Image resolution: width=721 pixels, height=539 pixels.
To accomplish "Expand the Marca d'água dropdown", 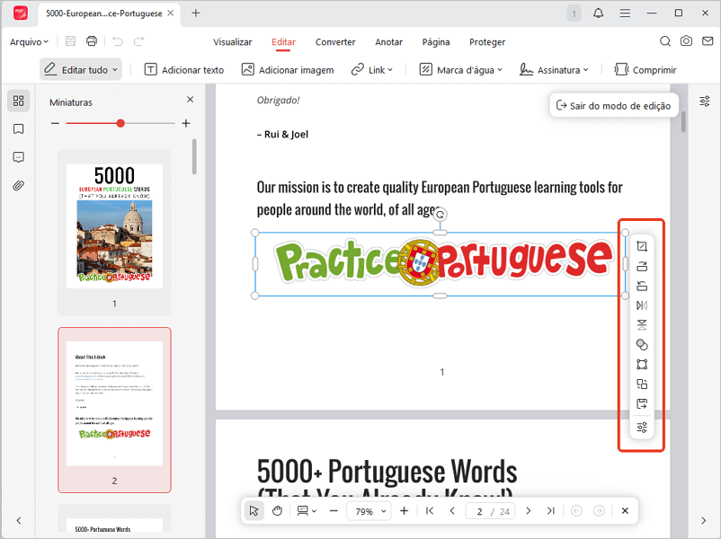I will point(460,69).
